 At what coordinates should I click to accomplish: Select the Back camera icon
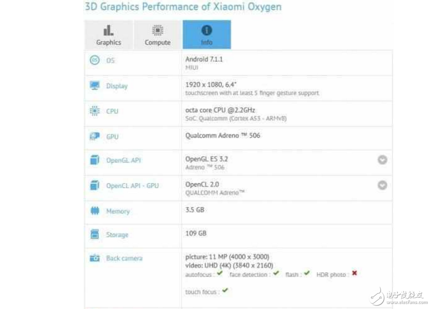click(x=96, y=258)
